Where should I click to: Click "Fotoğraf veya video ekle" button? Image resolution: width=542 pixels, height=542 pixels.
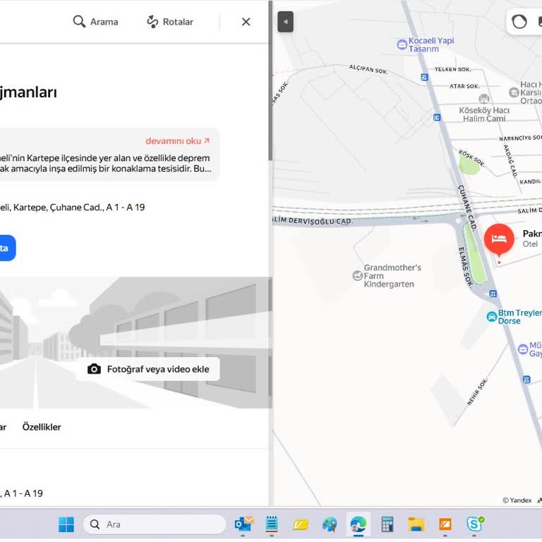point(147,369)
